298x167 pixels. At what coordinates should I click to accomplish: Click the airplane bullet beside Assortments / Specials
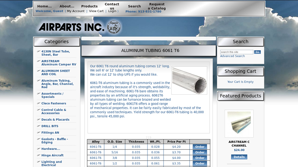[39, 94]
